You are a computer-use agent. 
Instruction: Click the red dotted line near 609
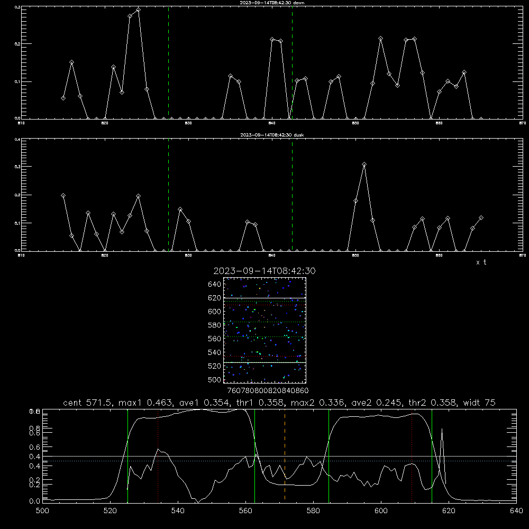(x=412, y=455)
